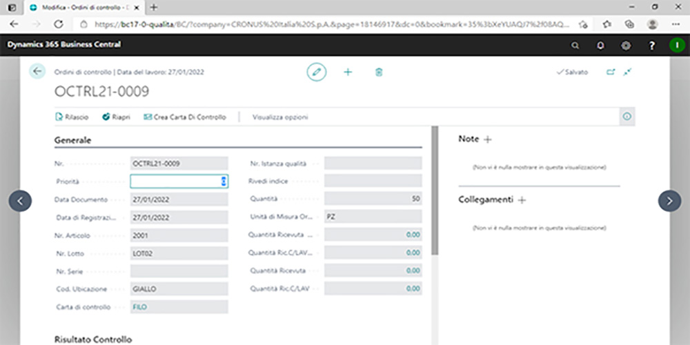Click the Quantità field showing 50
Image resolution: width=690 pixels, height=345 pixels.
click(373, 199)
